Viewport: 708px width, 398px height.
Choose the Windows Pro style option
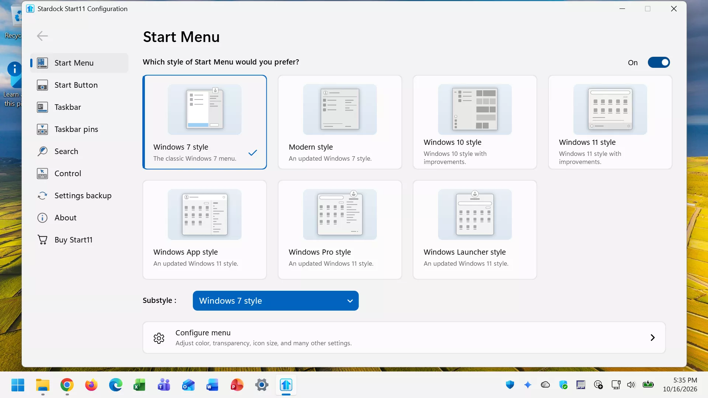pyautogui.click(x=340, y=230)
